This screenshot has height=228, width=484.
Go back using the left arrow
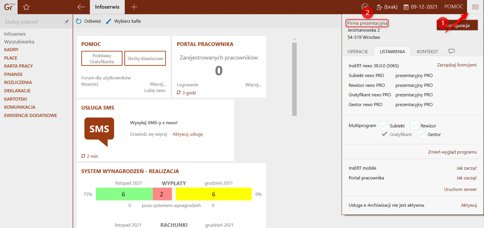[81, 7]
